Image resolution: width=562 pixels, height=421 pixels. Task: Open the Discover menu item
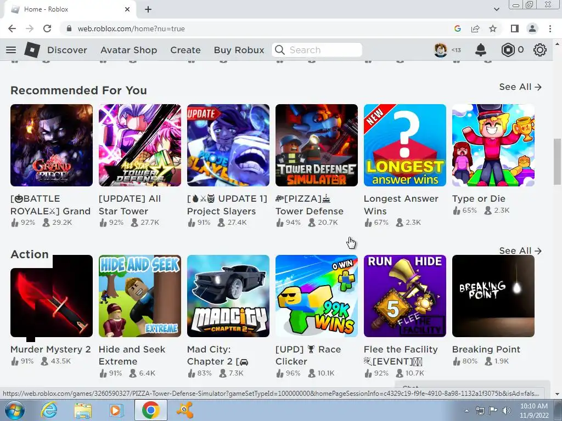point(67,50)
